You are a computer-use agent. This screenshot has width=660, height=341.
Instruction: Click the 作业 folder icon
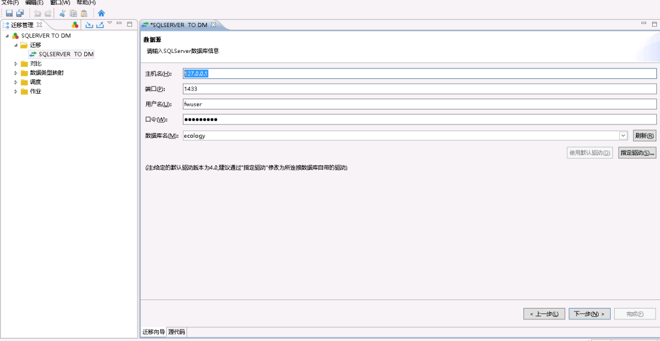[x=24, y=91]
